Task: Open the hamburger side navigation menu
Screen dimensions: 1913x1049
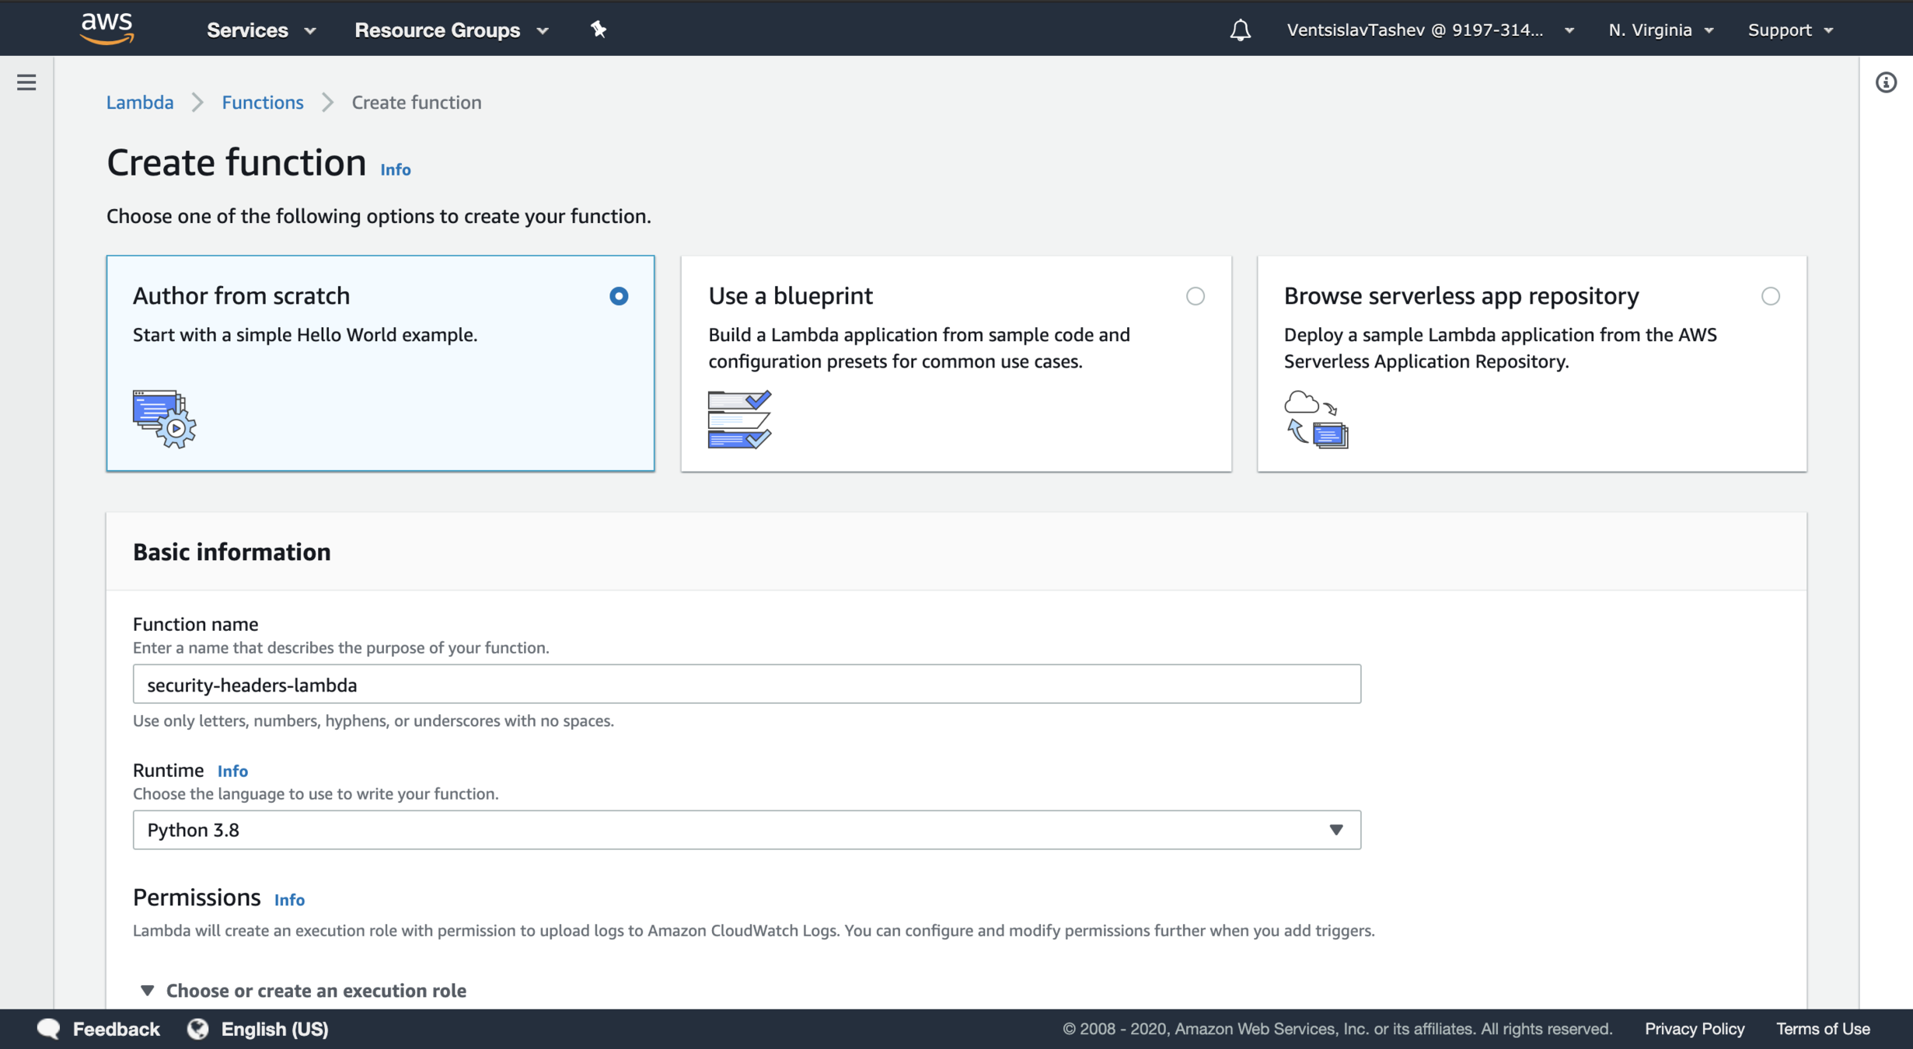Action: click(26, 82)
